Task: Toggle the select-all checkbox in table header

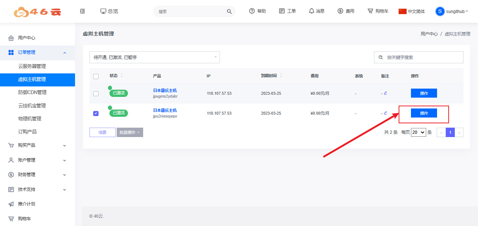Action: pyautogui.click(x=96, y=76)
